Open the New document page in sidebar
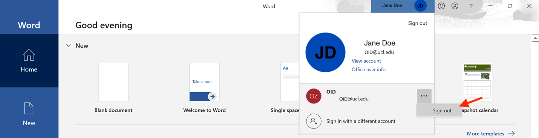 click(x=29, y=114)
